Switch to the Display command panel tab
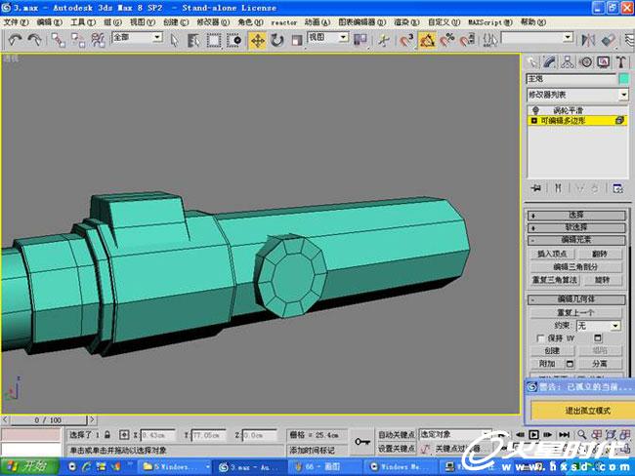 [x=604, y=61]
